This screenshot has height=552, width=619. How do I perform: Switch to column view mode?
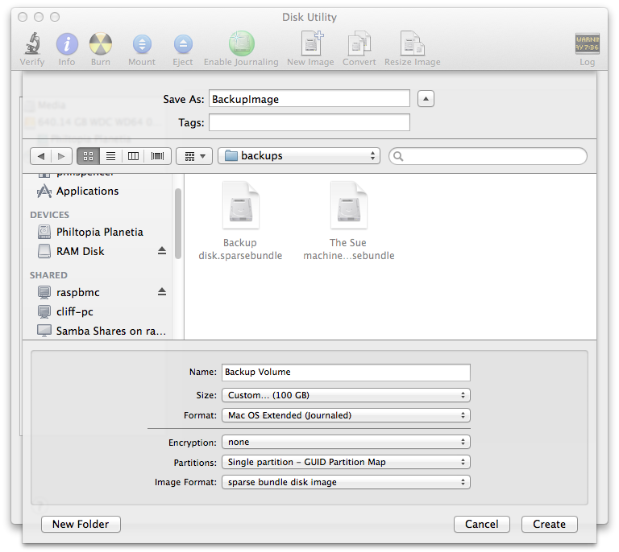134,156
